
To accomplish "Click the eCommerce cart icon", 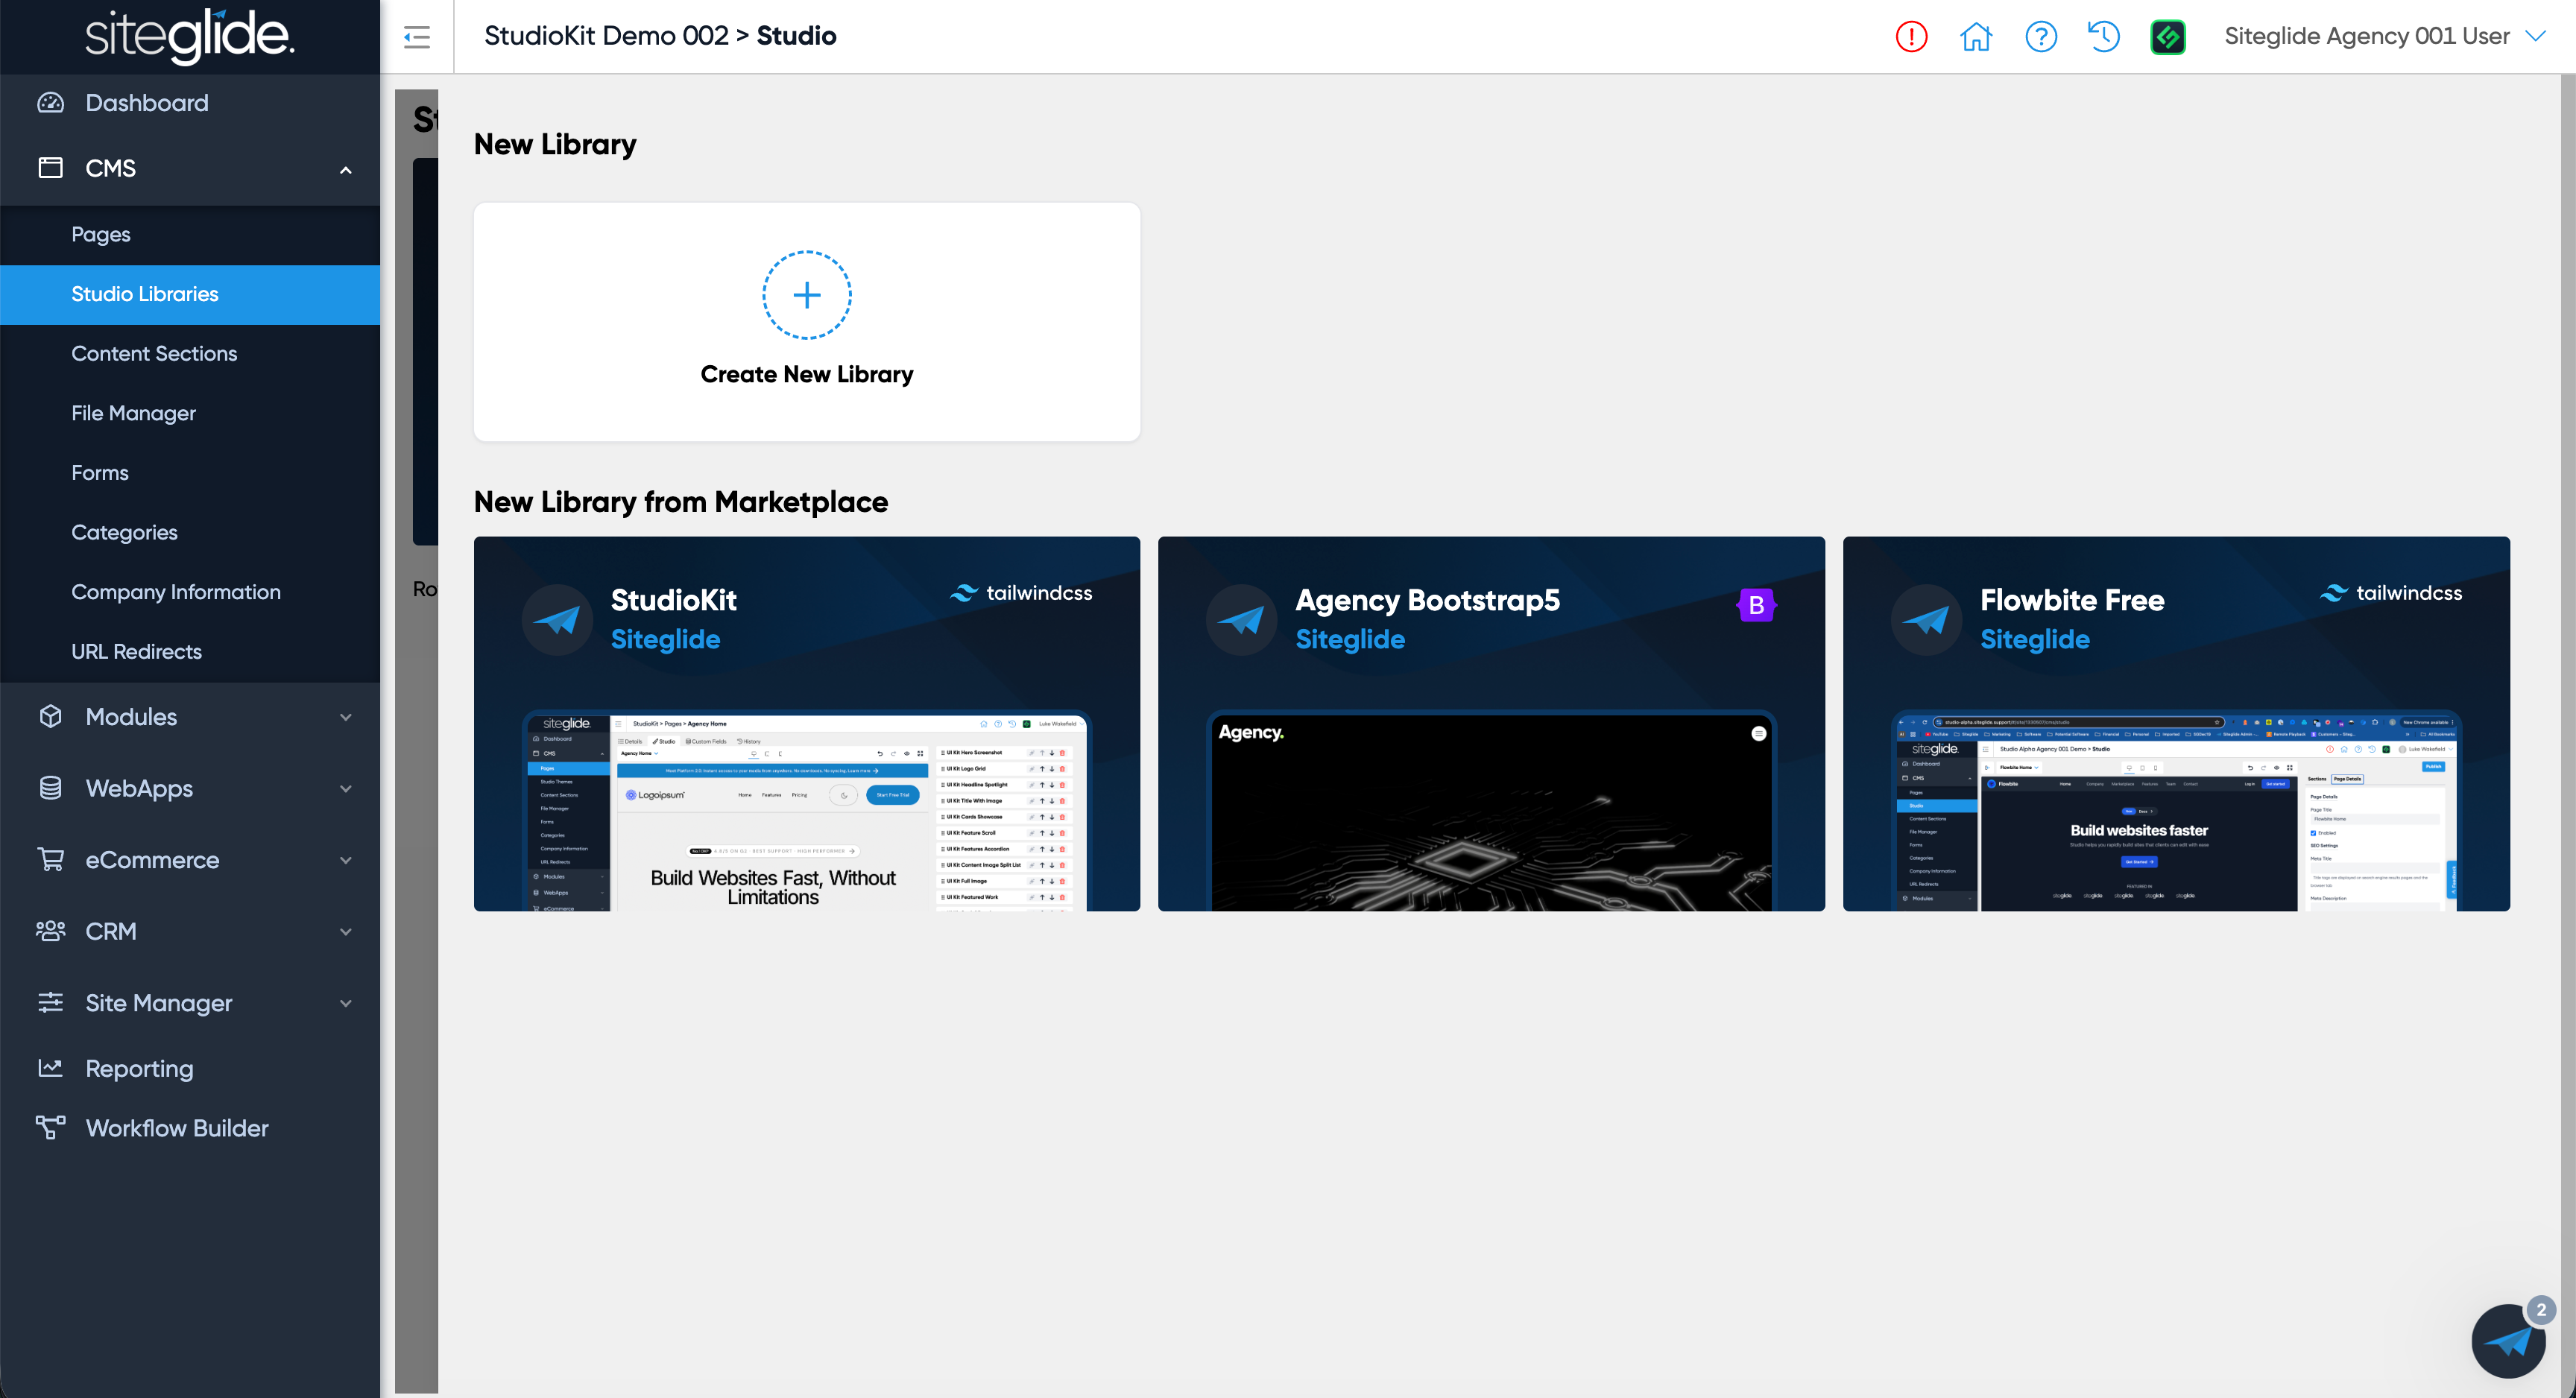I will click(x=50, y=860).
